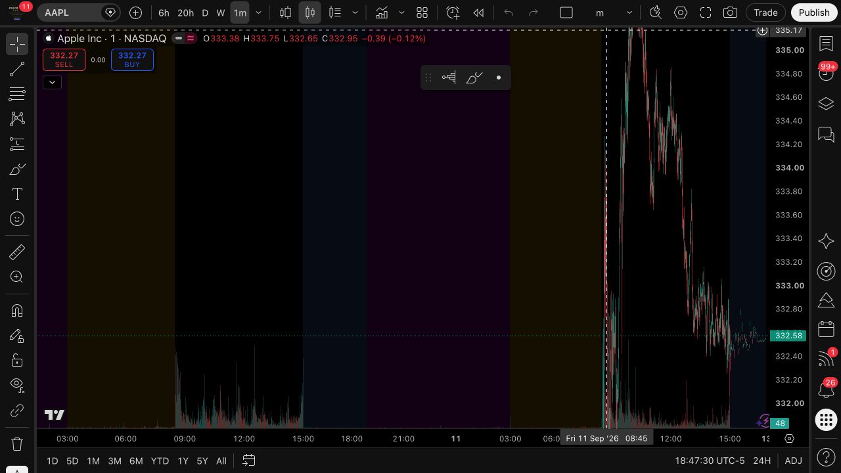Open the AAPL symbol search box
This screenshot has height=473, width=841.
pos(78,12)
